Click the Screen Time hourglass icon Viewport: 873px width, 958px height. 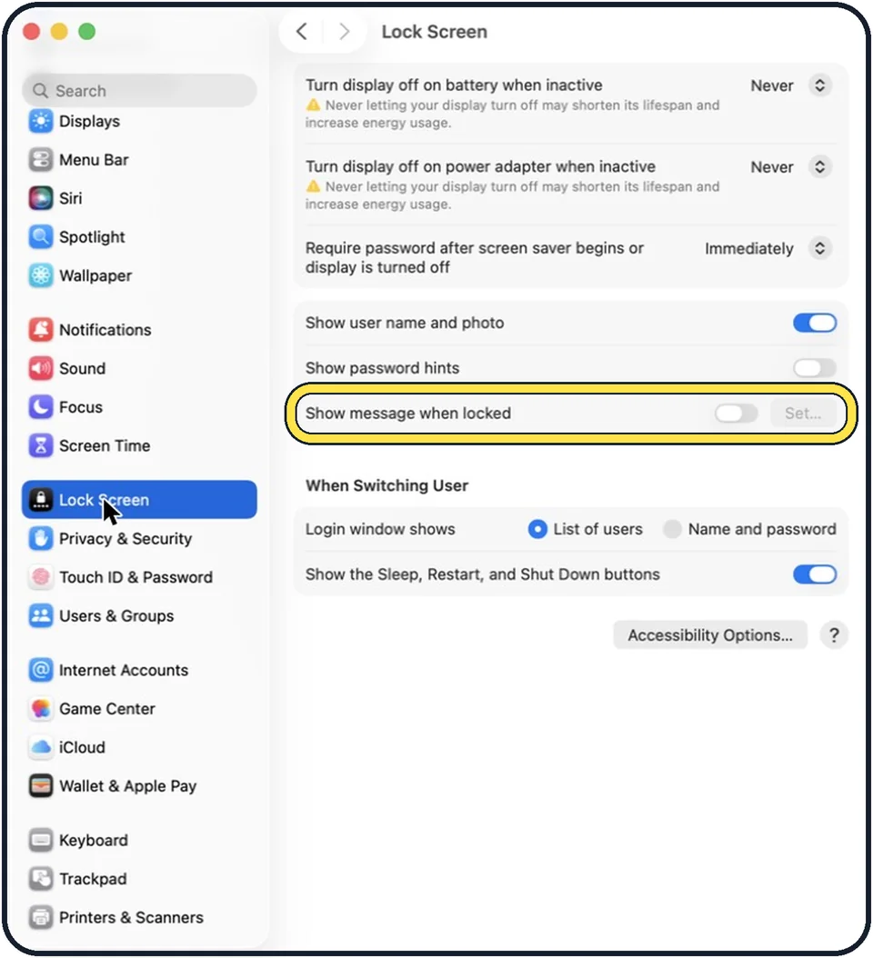pyautogui.click(x=41, y=445)
